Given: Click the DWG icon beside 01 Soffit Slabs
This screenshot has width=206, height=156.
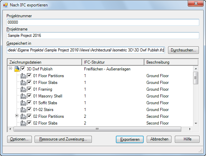Looking at the screenshot, I should (23, 103).
